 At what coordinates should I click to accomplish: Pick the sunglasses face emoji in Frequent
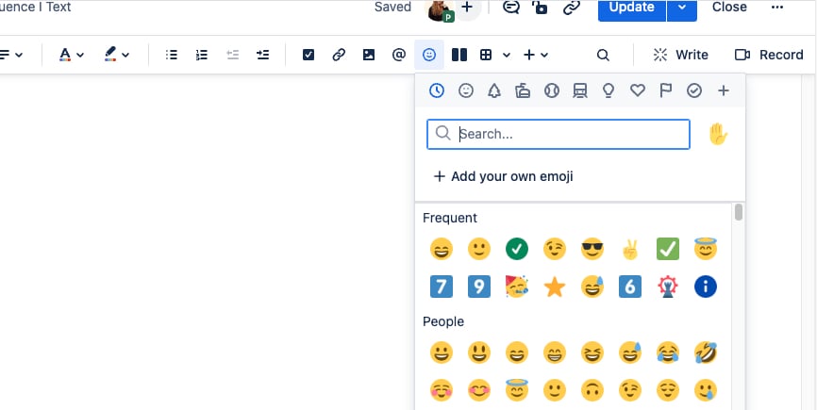coord(592,249)
